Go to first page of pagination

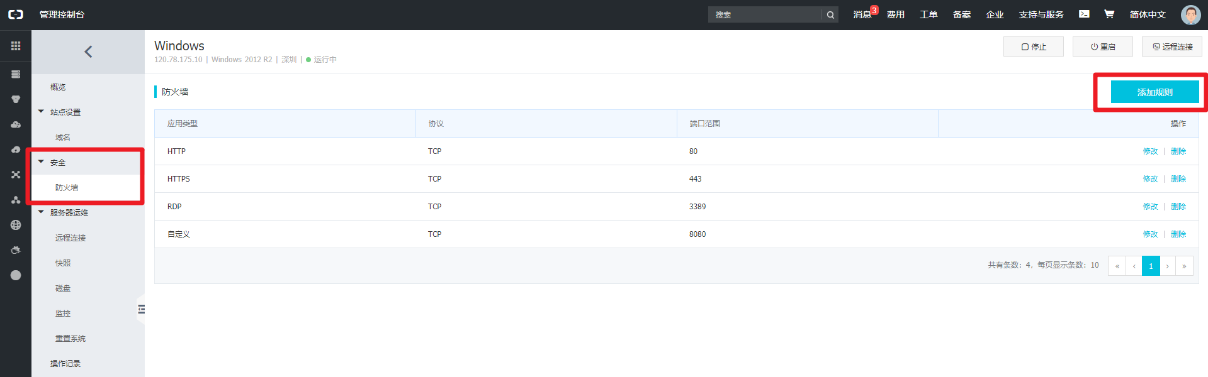tap(1117, 266)
